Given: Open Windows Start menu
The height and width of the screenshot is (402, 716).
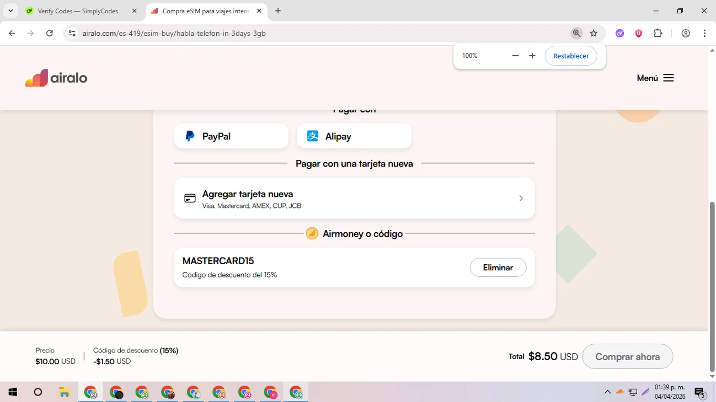Looking at the screenshot, I should pyautogui.click(x=13, y=392).
